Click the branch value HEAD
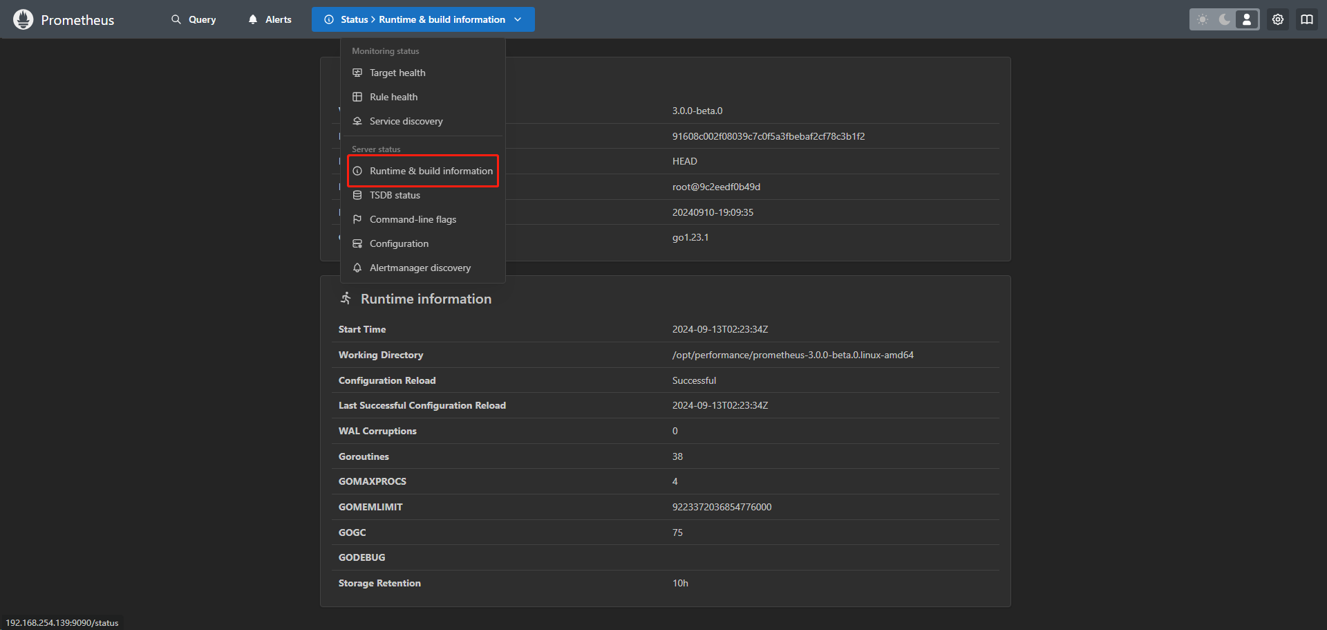 [x=685, y=161]
